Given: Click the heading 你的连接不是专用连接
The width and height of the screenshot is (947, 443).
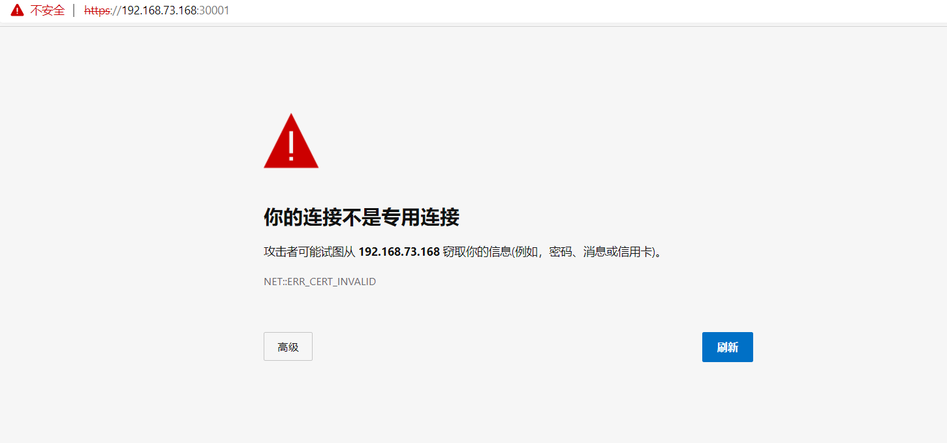Looking at the screenshot, I should pyautogui.click(x=362, y=218).
